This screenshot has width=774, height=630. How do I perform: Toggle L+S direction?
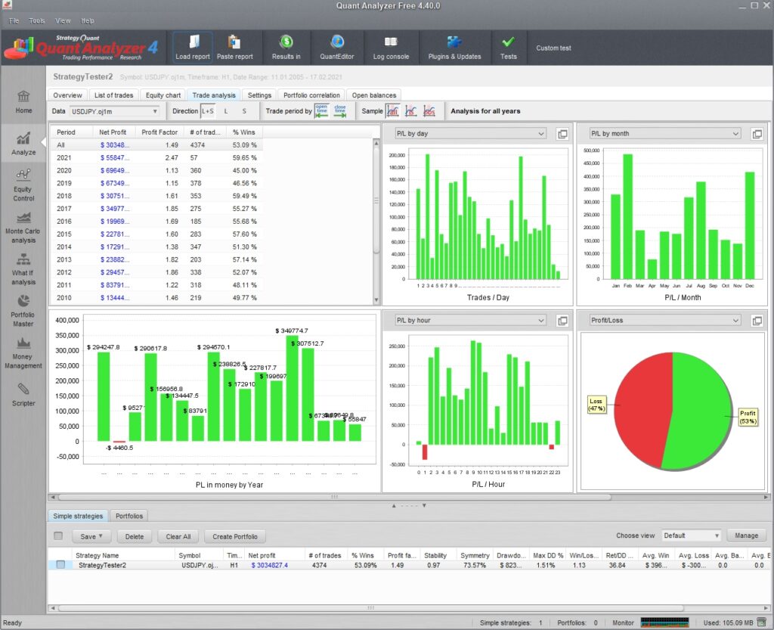(x=208, y=111)
